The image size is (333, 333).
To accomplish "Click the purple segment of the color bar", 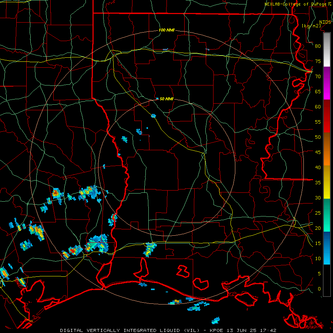I will (327, 74).
